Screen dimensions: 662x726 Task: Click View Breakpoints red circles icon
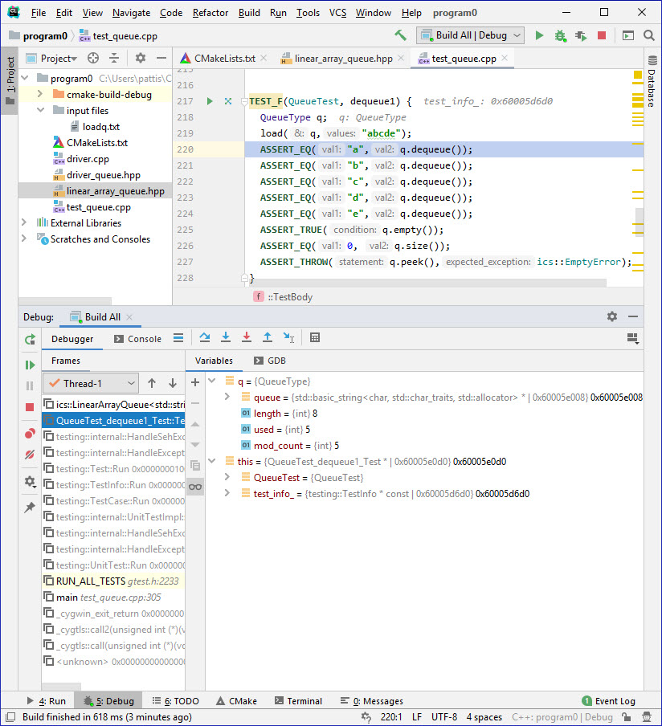(x=30, y=434)
